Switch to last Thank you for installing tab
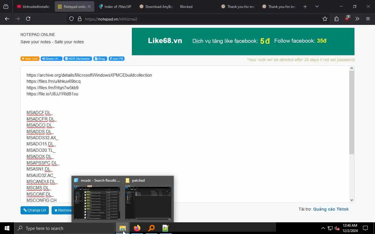The height and width of the screenshot is (234, 375). (279, 6)
